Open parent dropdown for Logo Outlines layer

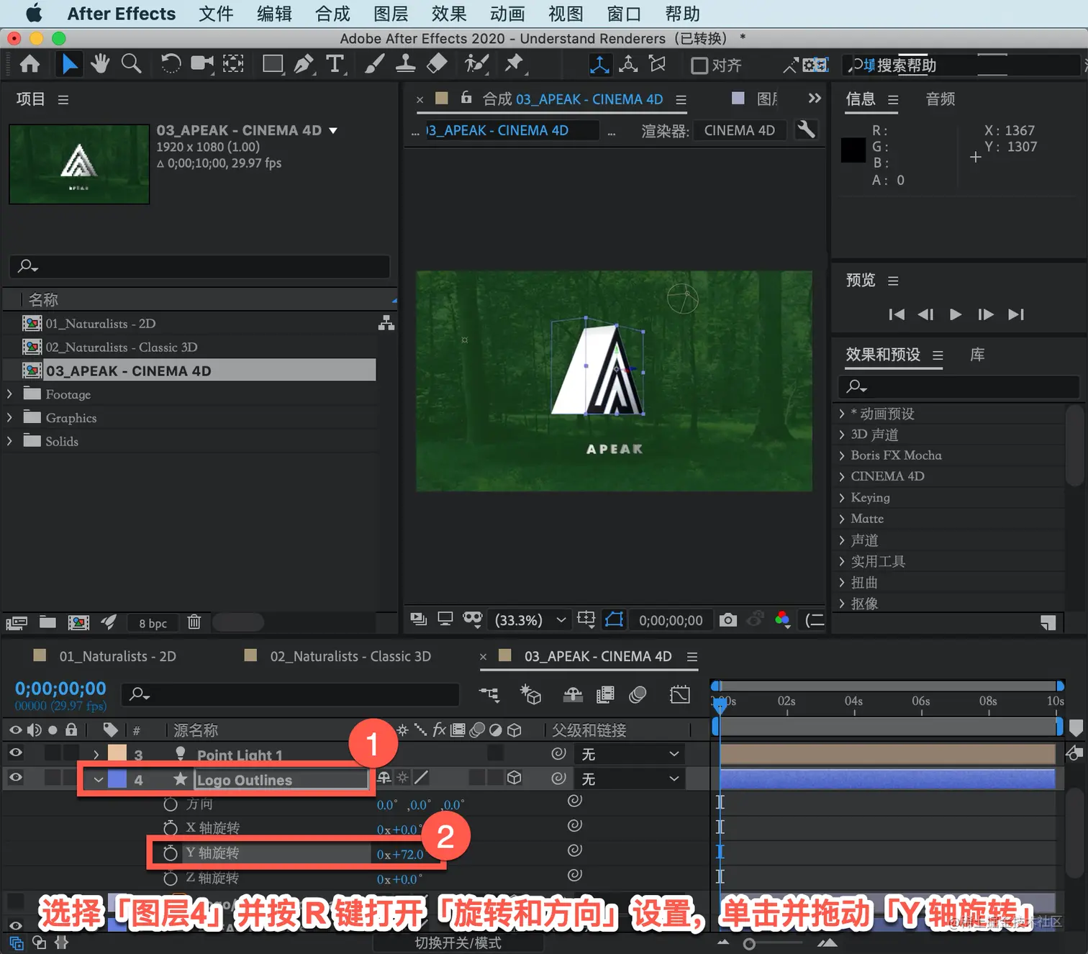[629, 779]
